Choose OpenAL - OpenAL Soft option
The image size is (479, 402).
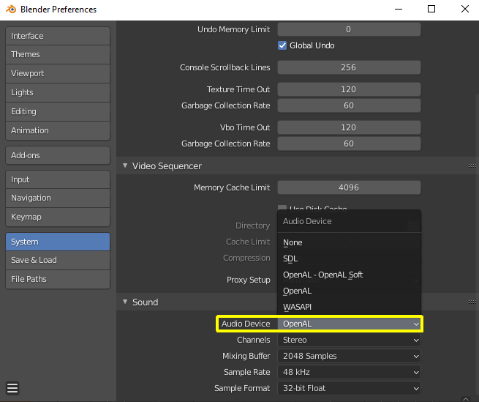point(349,275)
